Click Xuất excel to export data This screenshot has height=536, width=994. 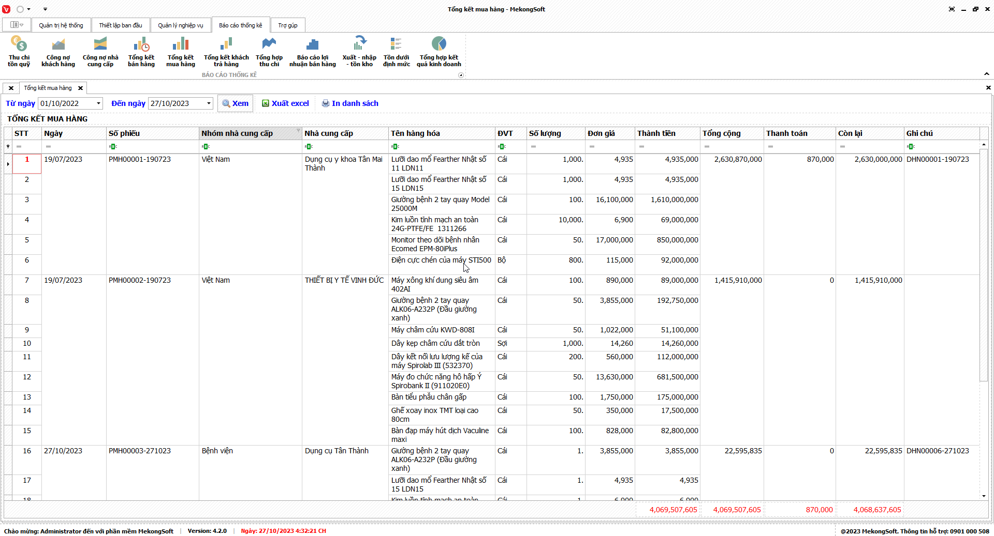(285, 103)
